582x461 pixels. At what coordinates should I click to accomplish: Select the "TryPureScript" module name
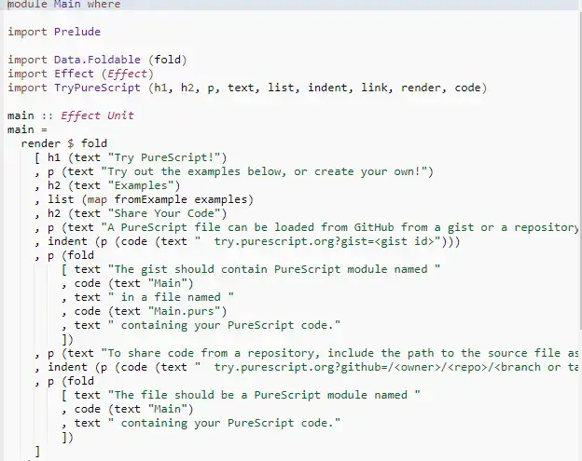click(97, 88)
